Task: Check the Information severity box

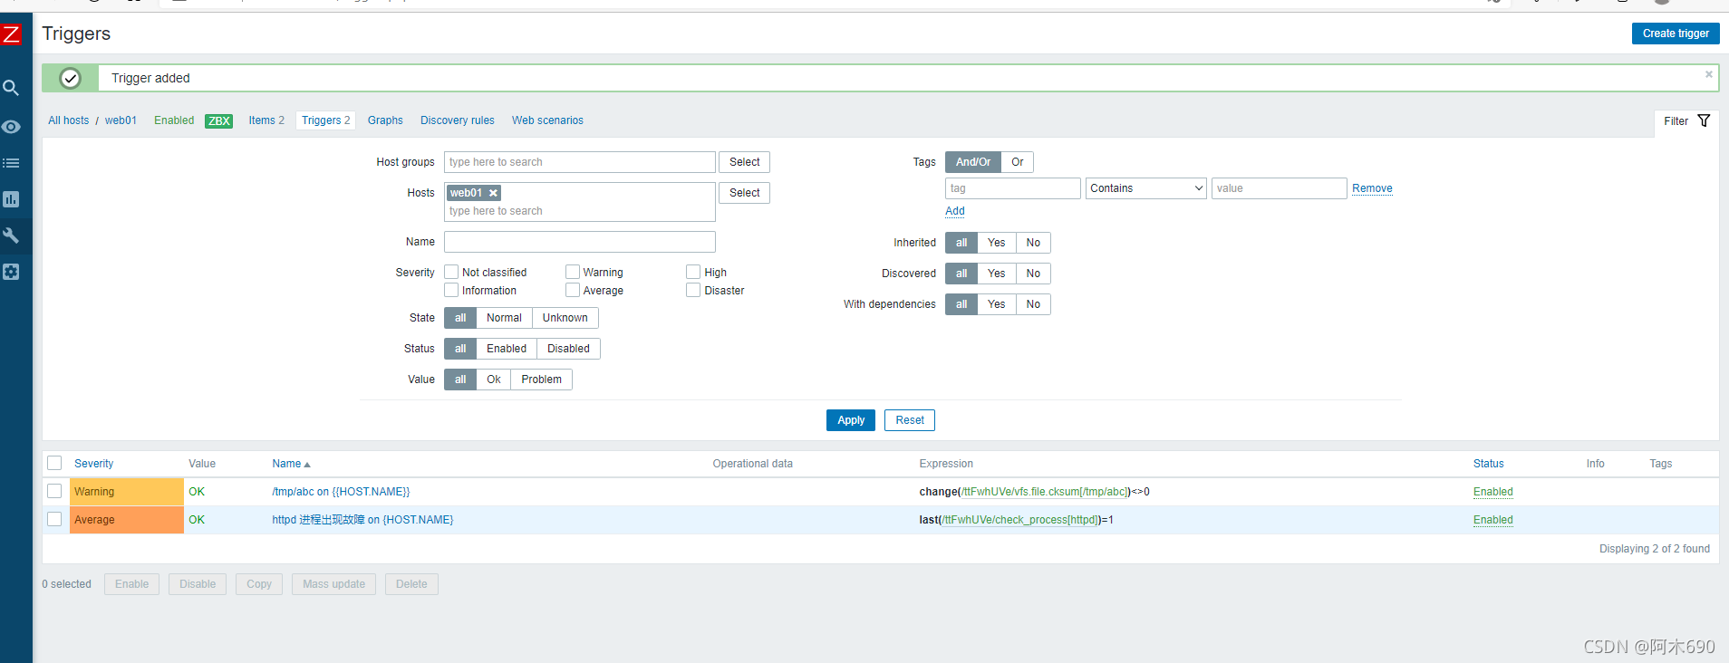Action: (x=451, y=290)
